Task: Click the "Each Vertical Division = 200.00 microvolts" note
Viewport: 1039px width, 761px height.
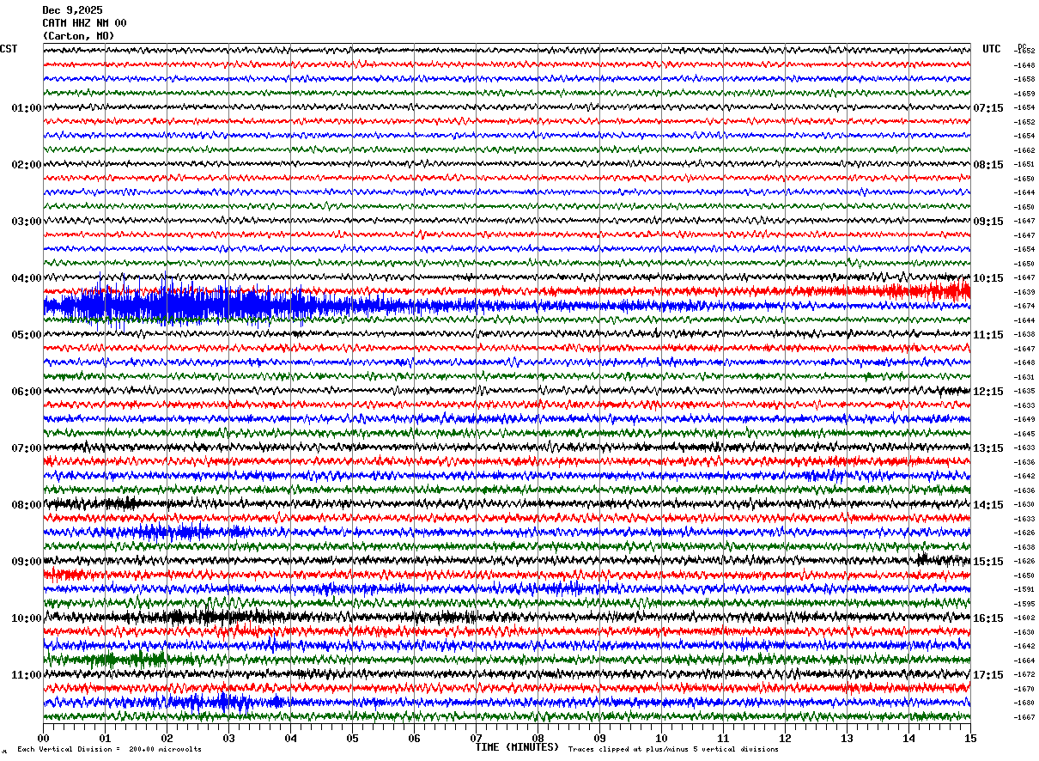Action: point(109,749)
